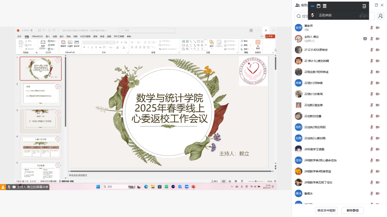The width and height of the screenshot is (387, 217).
Task: Click the orange user icon at bottom left
Action: point(3,187)
